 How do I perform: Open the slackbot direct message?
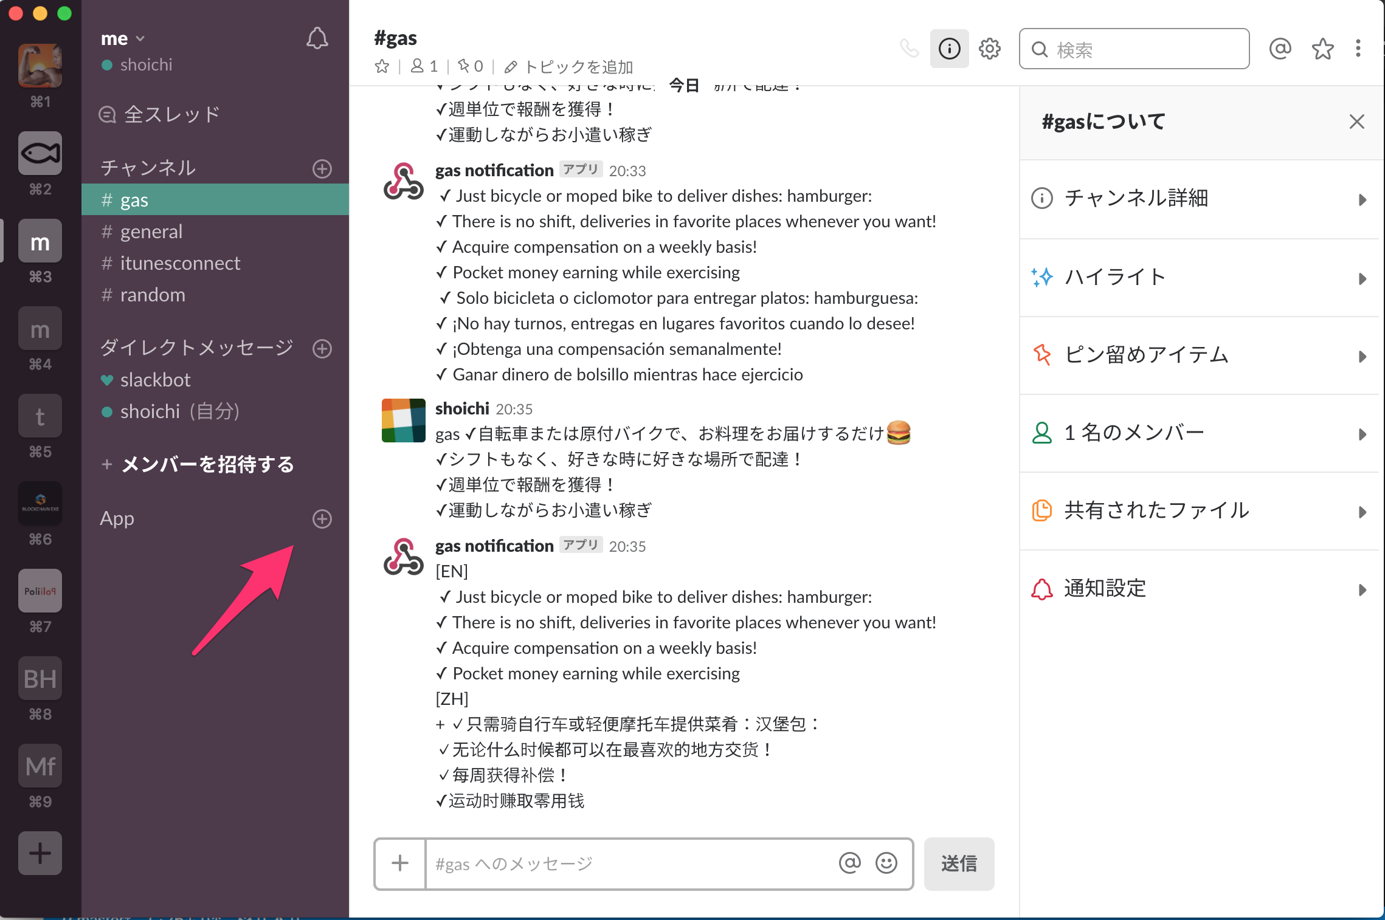[x=155, y=380]
